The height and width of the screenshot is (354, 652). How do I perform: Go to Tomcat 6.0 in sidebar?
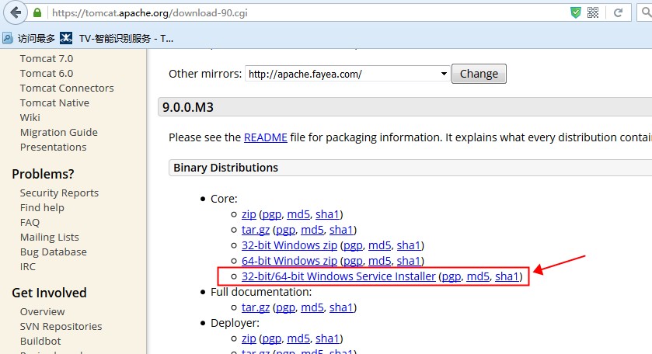pos(47,74)
